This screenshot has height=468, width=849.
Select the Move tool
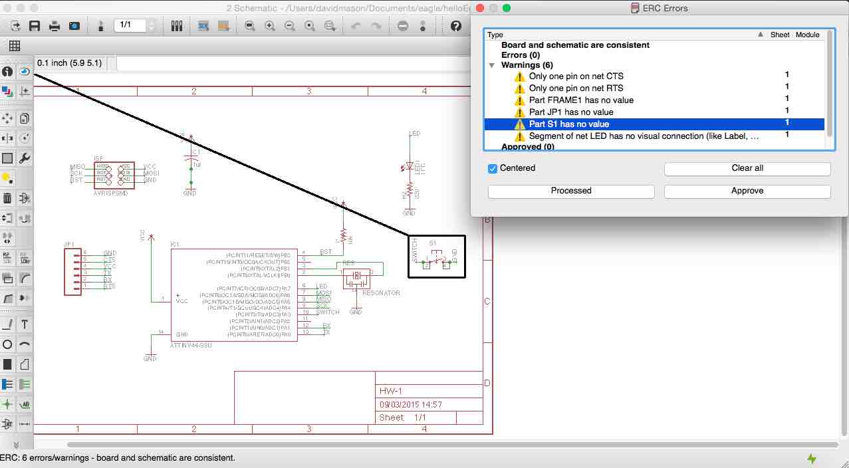[x=7, y=118]
